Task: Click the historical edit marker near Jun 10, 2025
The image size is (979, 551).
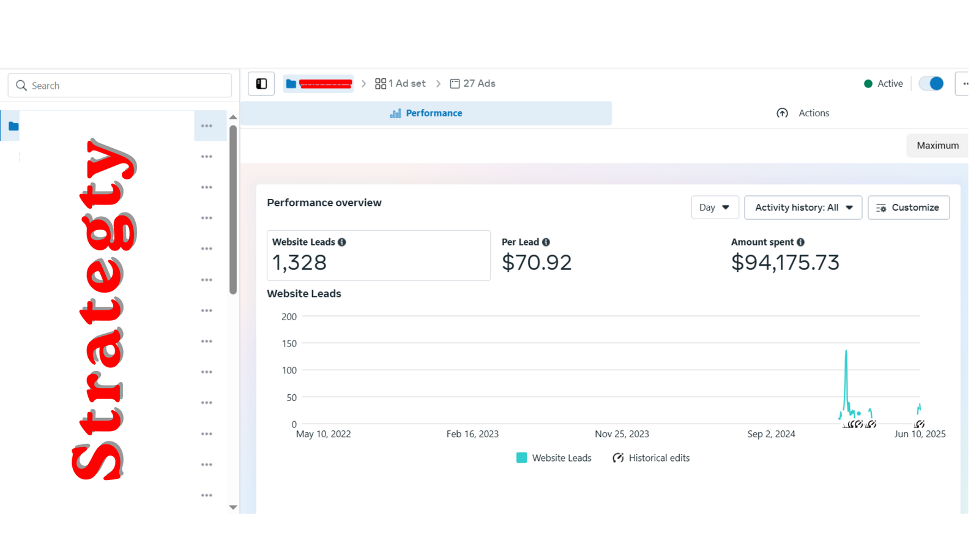Action: point(920,424)
